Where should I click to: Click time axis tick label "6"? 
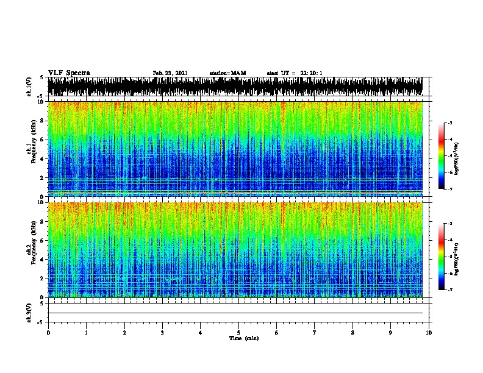(277, 333)
